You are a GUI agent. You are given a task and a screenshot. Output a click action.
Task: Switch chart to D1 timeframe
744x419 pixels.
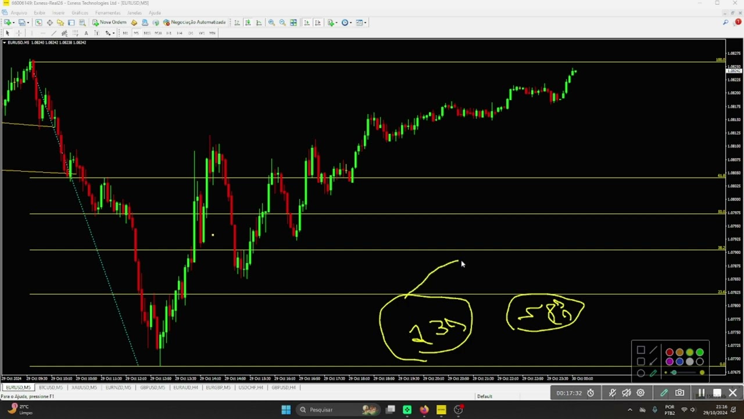190,33
